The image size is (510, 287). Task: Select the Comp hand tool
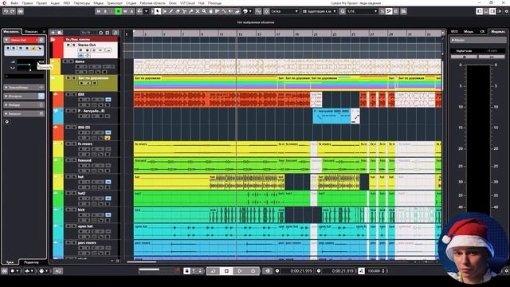tap(210, 11)
